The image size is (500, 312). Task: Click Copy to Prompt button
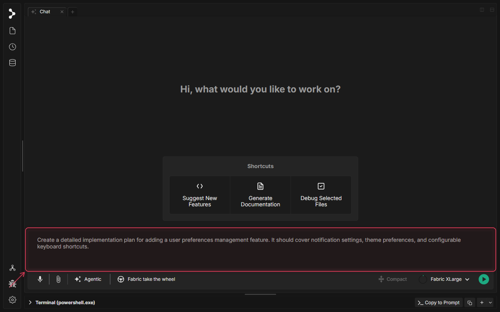click(439, 303)
